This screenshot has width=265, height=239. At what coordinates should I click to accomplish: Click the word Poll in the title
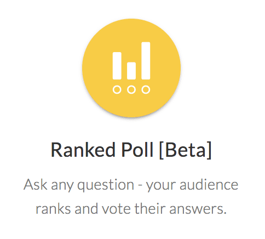137,150
